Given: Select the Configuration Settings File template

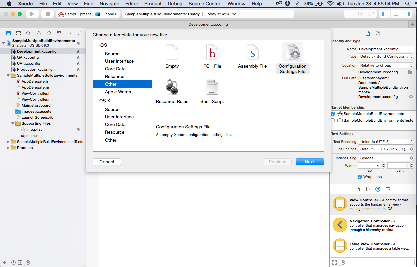Looking at the screenshot, I should pyautogui.click(x=293, y=58).
